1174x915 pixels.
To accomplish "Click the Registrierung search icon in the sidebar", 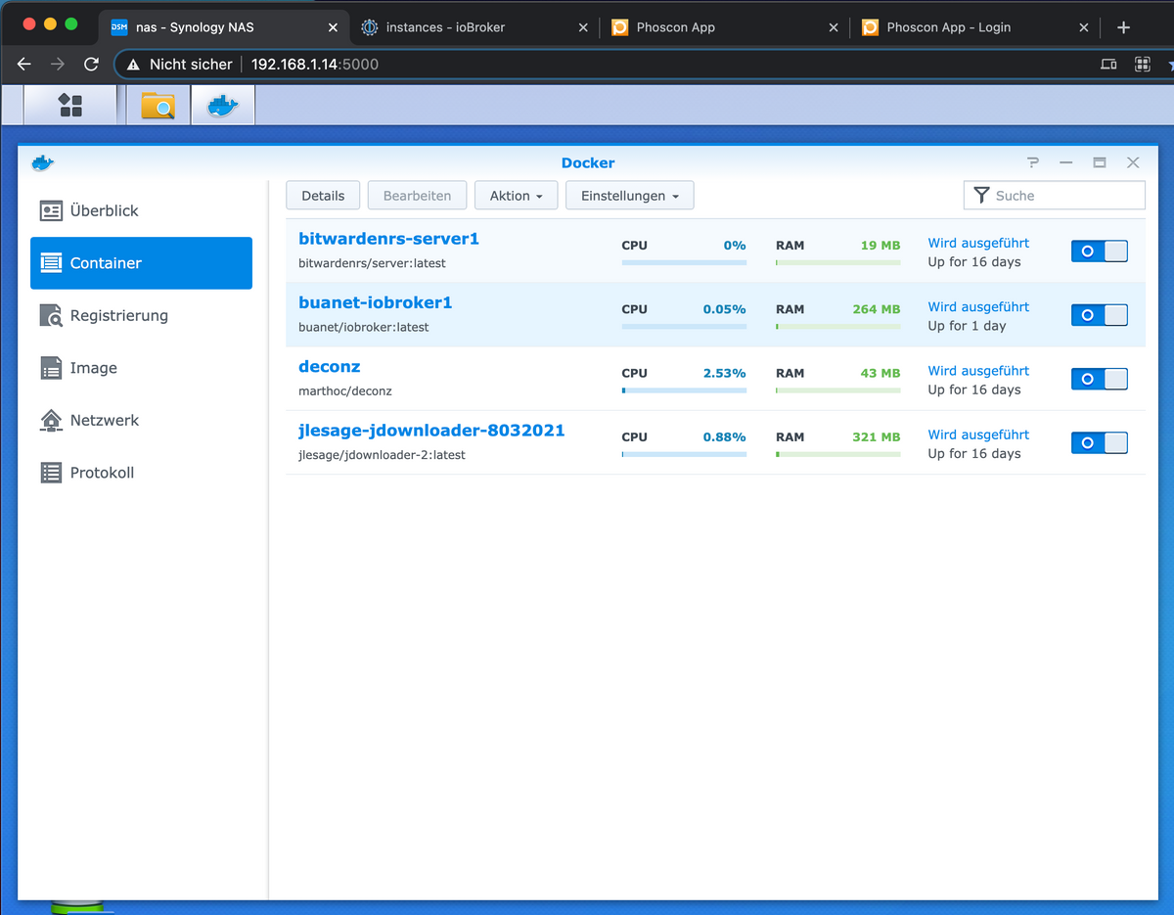I will [51, 315].
